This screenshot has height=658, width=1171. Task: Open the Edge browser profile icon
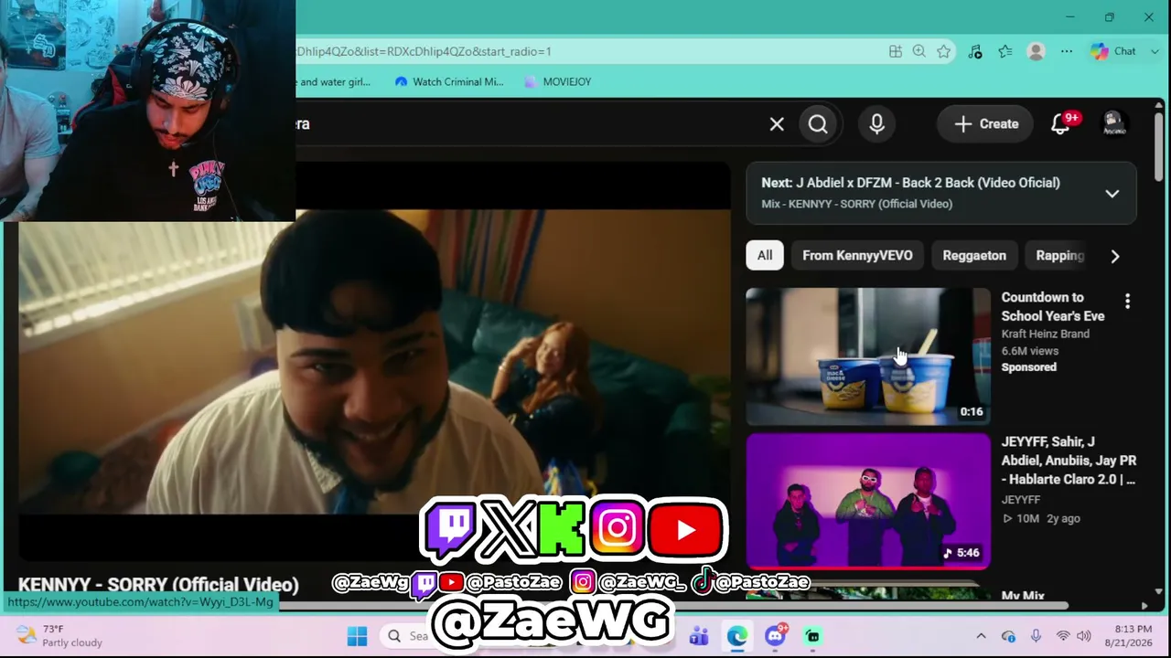click(1037, 51)
